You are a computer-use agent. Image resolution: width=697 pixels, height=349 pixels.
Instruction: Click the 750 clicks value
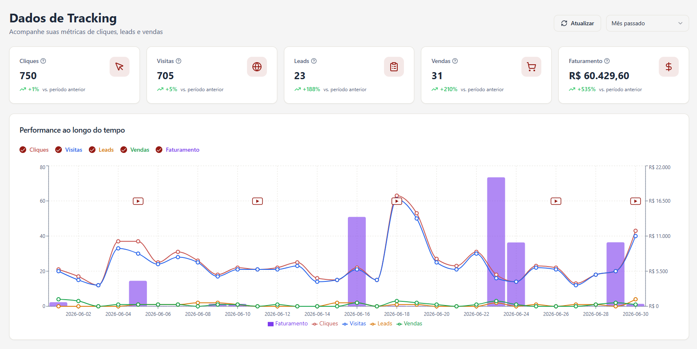(28, 76)
